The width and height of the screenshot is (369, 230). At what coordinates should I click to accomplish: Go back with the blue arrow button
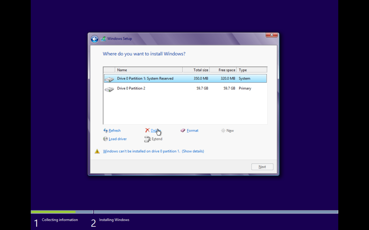[x=95, y=39]
